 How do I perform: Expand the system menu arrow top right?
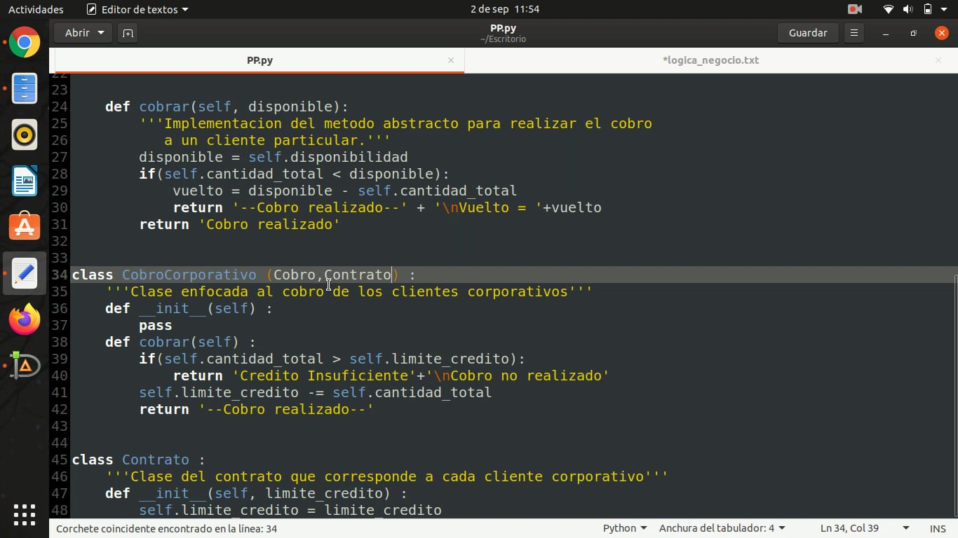(944, 9)
